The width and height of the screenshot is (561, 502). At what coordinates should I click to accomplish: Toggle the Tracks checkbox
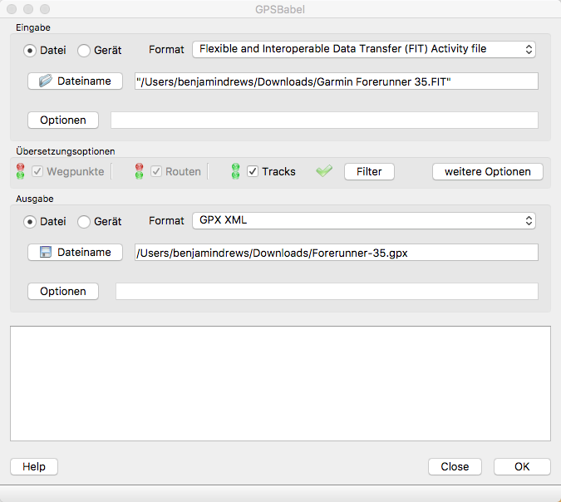pyautogui.click(x=253, y=172)
